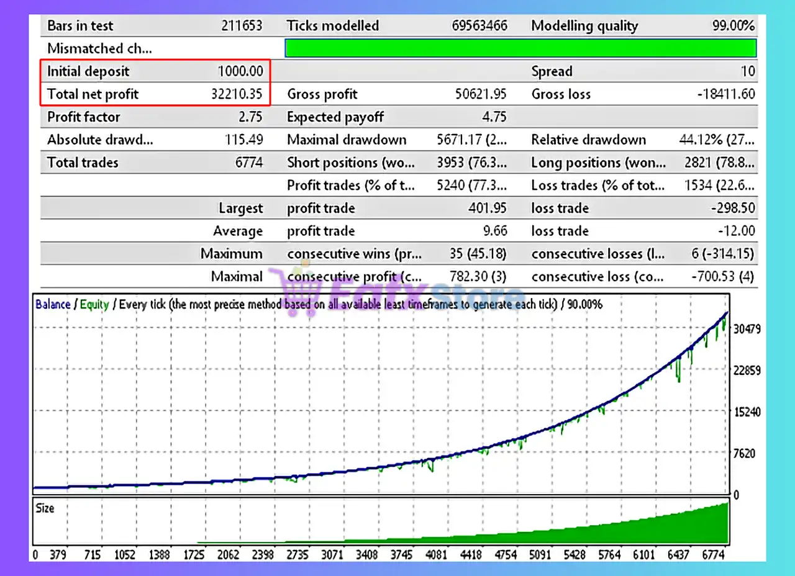Select the Gross profit amount 50621.95

click(480, 94)
